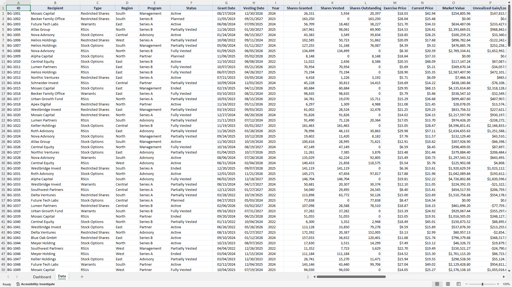512x287 pixels.
Task: Open zoom dialog via 100% label
Action: pyautogui.click(x=506, y=284)
